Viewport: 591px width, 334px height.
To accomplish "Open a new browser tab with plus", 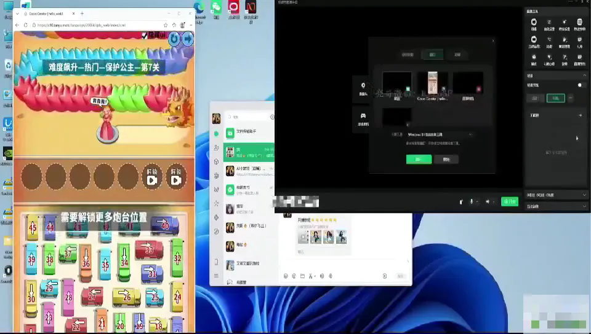I will 82,14.
